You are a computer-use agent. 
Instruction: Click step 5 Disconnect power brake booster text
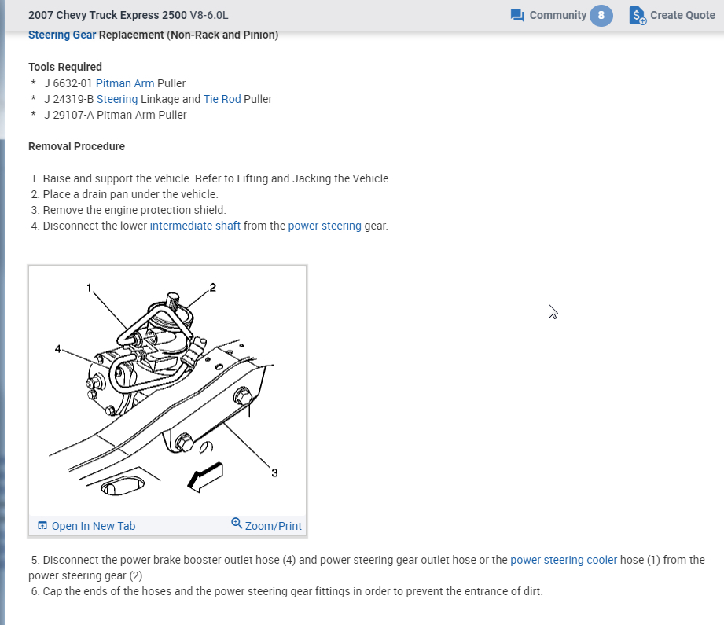[x=366, y=568]
